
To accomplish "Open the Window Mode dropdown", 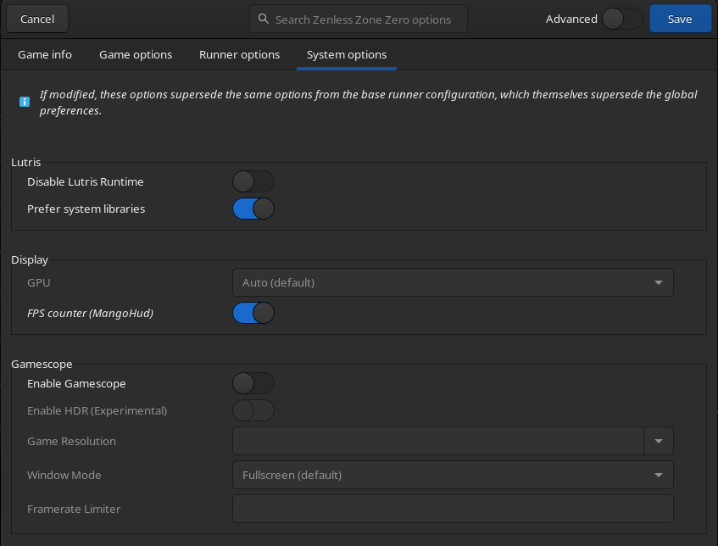I will [x=453, y=475].
